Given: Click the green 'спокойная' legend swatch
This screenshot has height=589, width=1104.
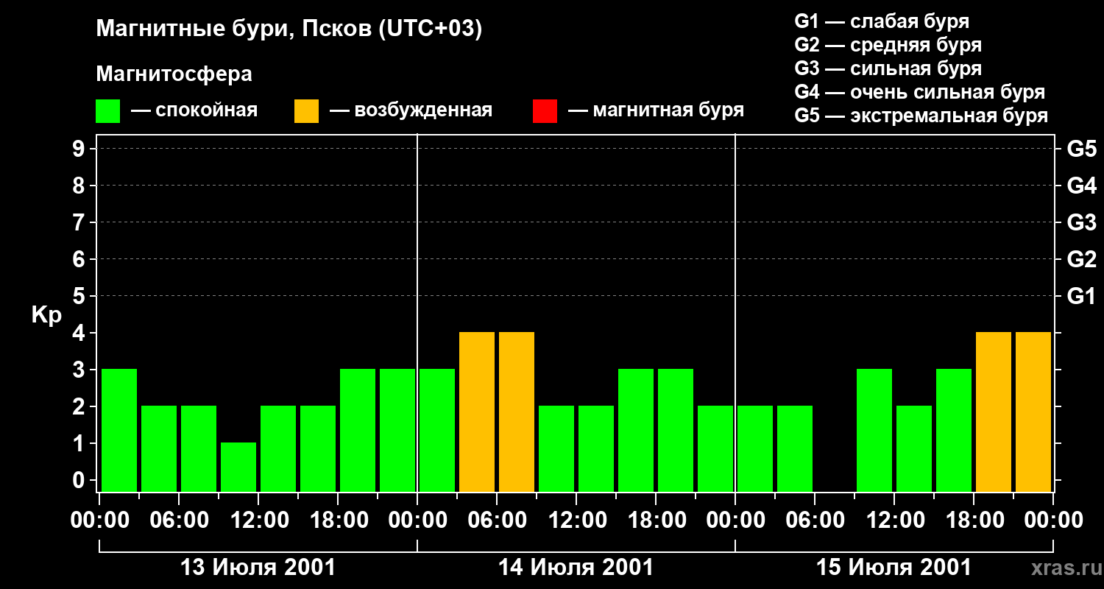Looking at the screenshot, I should pyautogui.click(x=107, y=110).
